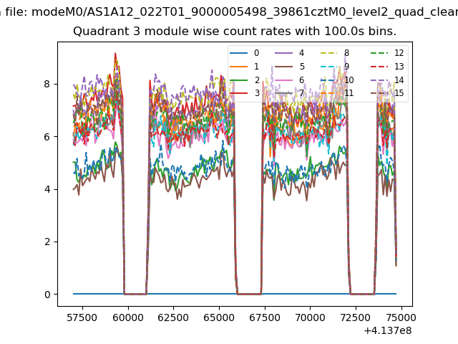The width and height of the screenshot is (458, 344).
Task: Click legend label 15
Action: pos(399,93)
